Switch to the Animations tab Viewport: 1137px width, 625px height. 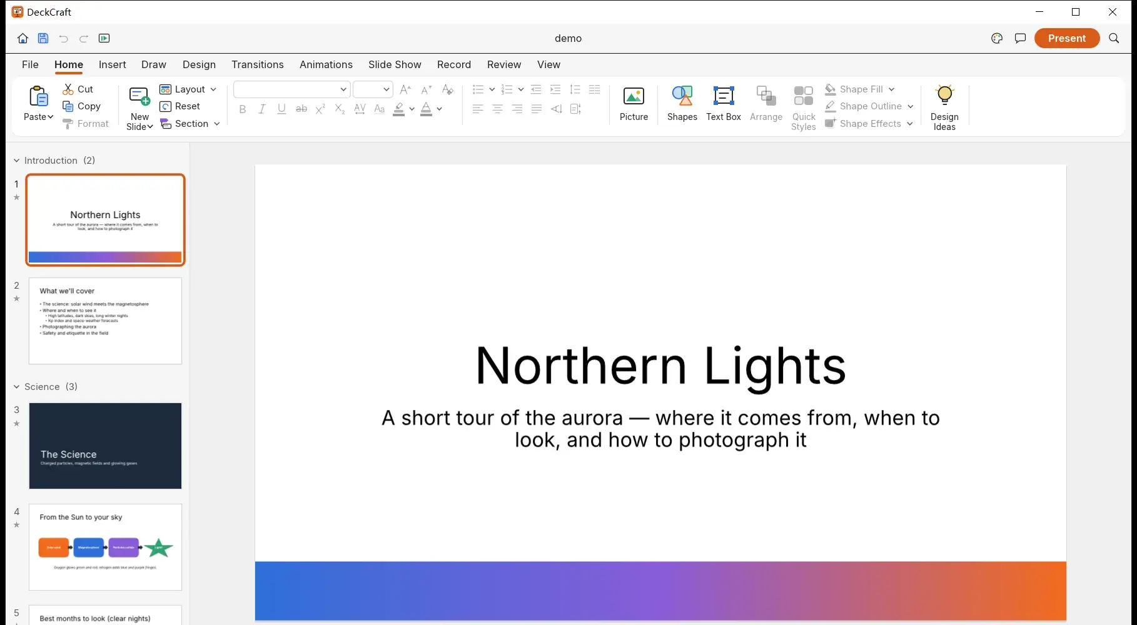(x=326, y=64)
